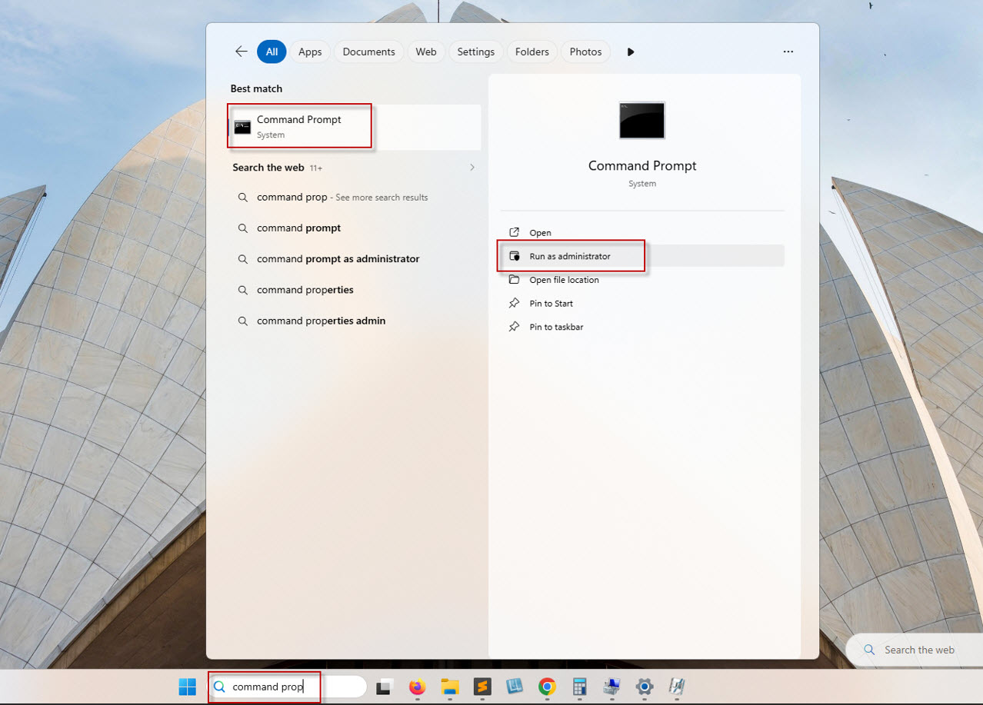The width and height of the screenshot is (983, 705).
Task: Launch Sublime Text from taskbar
Action: click(x=482, y=687)
